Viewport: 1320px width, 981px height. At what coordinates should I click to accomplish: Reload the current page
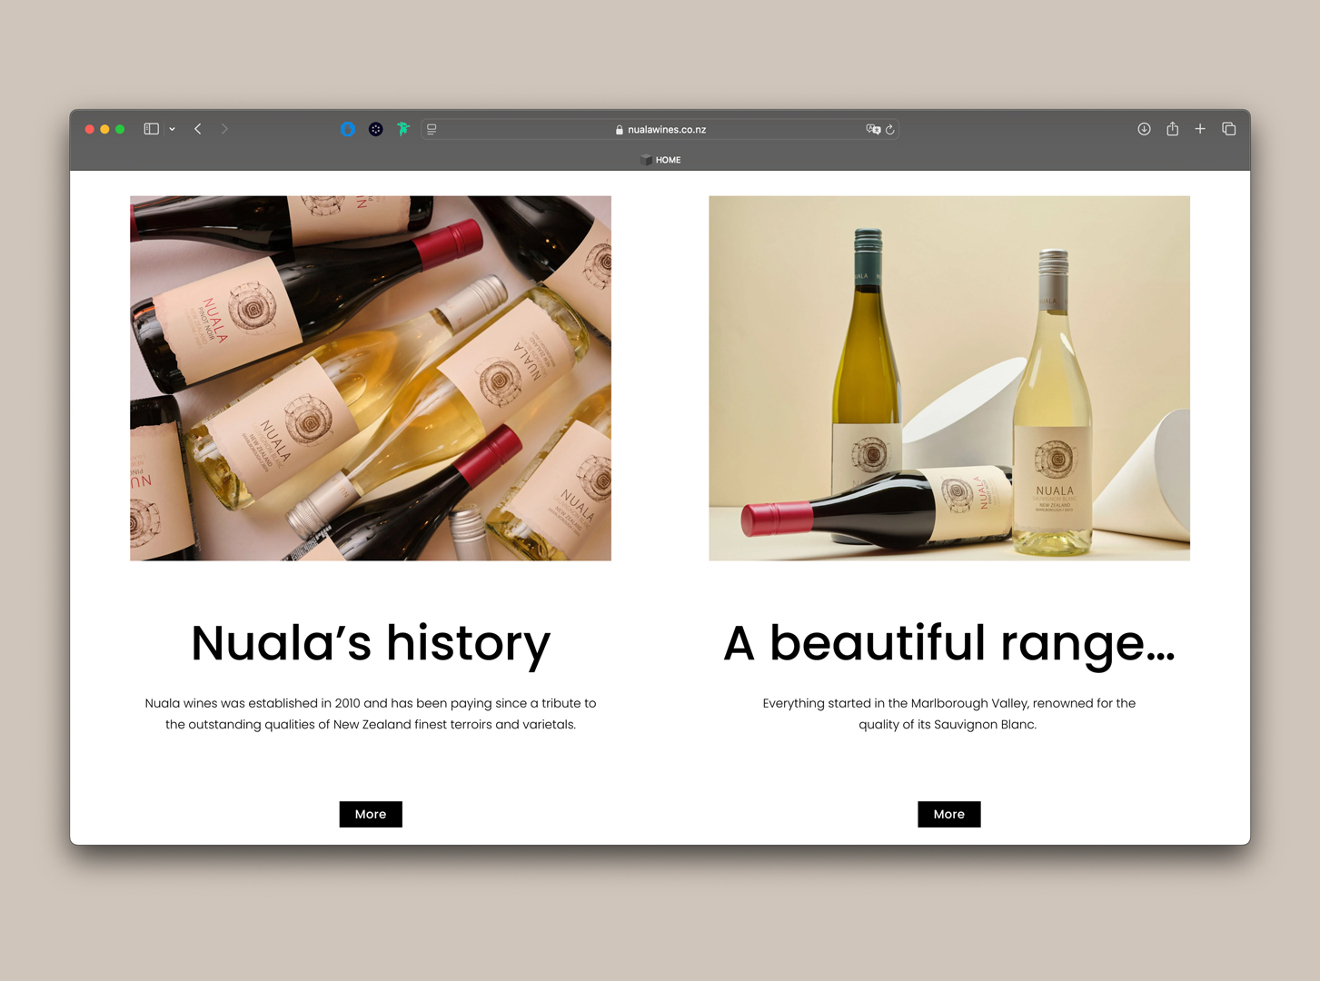pos(890,129)
